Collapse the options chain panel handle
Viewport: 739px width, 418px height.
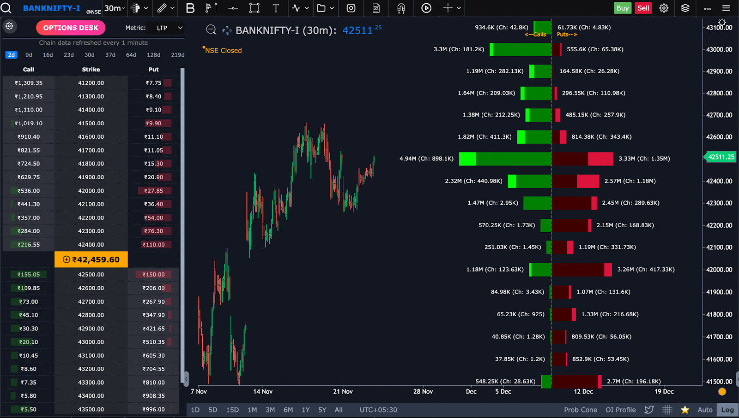point(186,379)
